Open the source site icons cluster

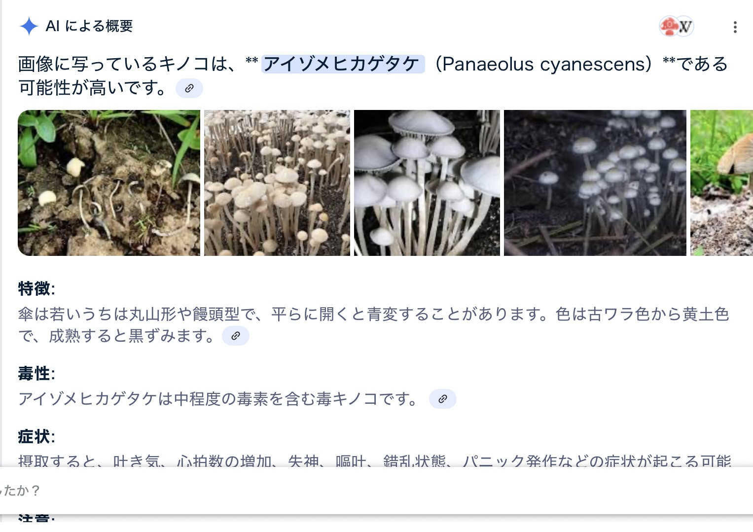click(x=677, y=27)
